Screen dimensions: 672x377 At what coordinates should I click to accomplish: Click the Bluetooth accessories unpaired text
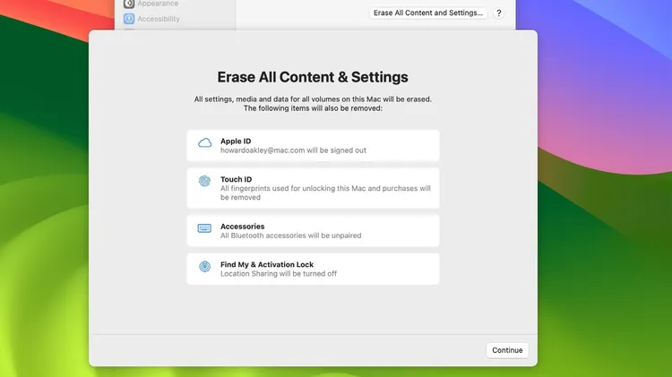290,236
